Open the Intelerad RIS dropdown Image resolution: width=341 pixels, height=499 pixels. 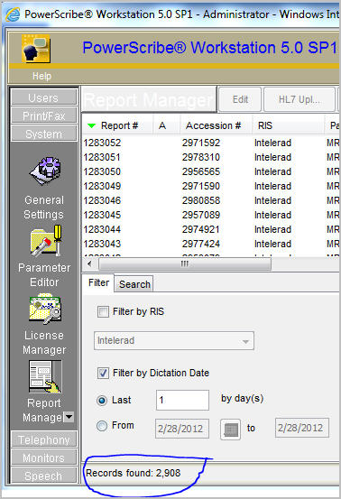(174, 341)
